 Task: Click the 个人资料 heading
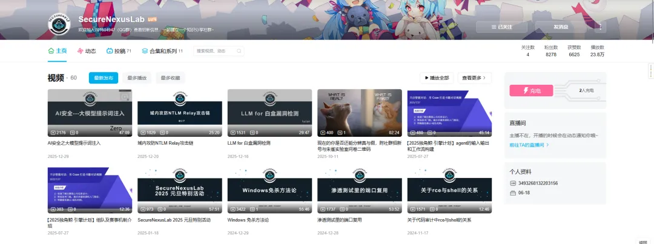coord(520,172)
